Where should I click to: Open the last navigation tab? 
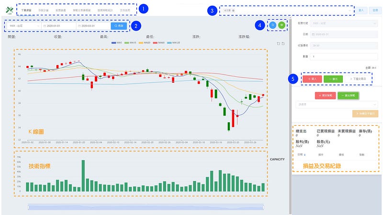(x=125, y=10)
